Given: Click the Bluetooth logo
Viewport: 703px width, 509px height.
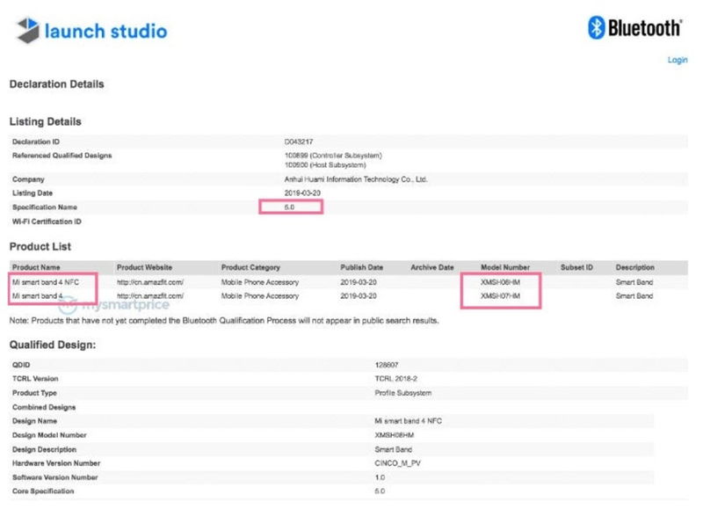Looking at the screenshot, I should click(634, 28).
